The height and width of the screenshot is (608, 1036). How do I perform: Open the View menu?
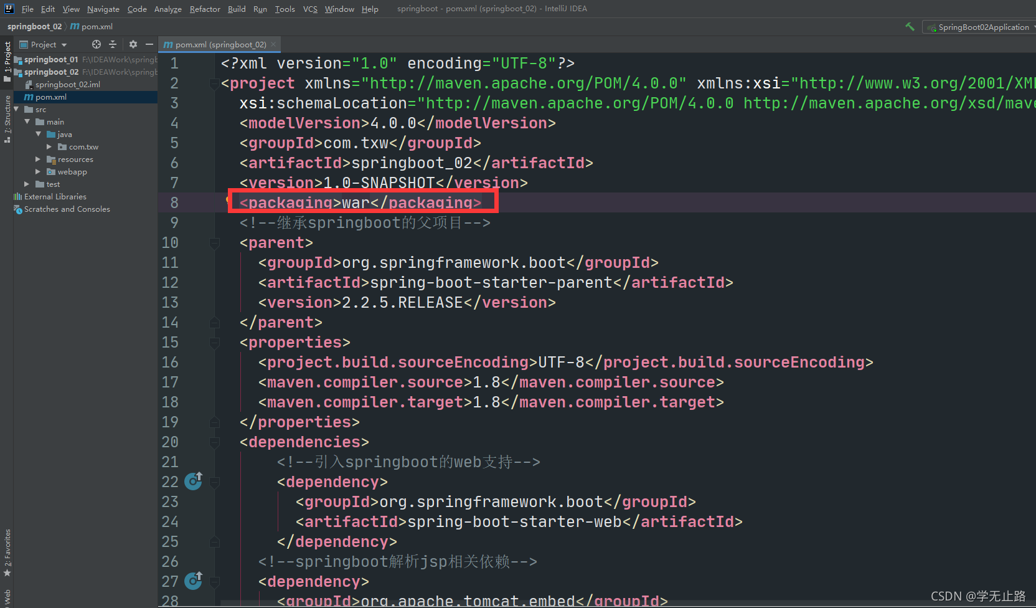71,9
